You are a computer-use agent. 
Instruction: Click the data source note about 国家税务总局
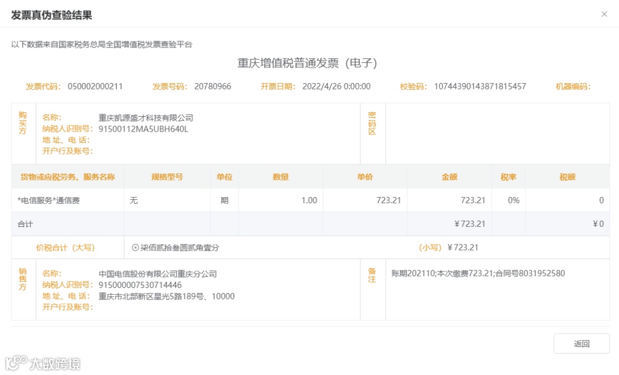(x=101, y=44)
